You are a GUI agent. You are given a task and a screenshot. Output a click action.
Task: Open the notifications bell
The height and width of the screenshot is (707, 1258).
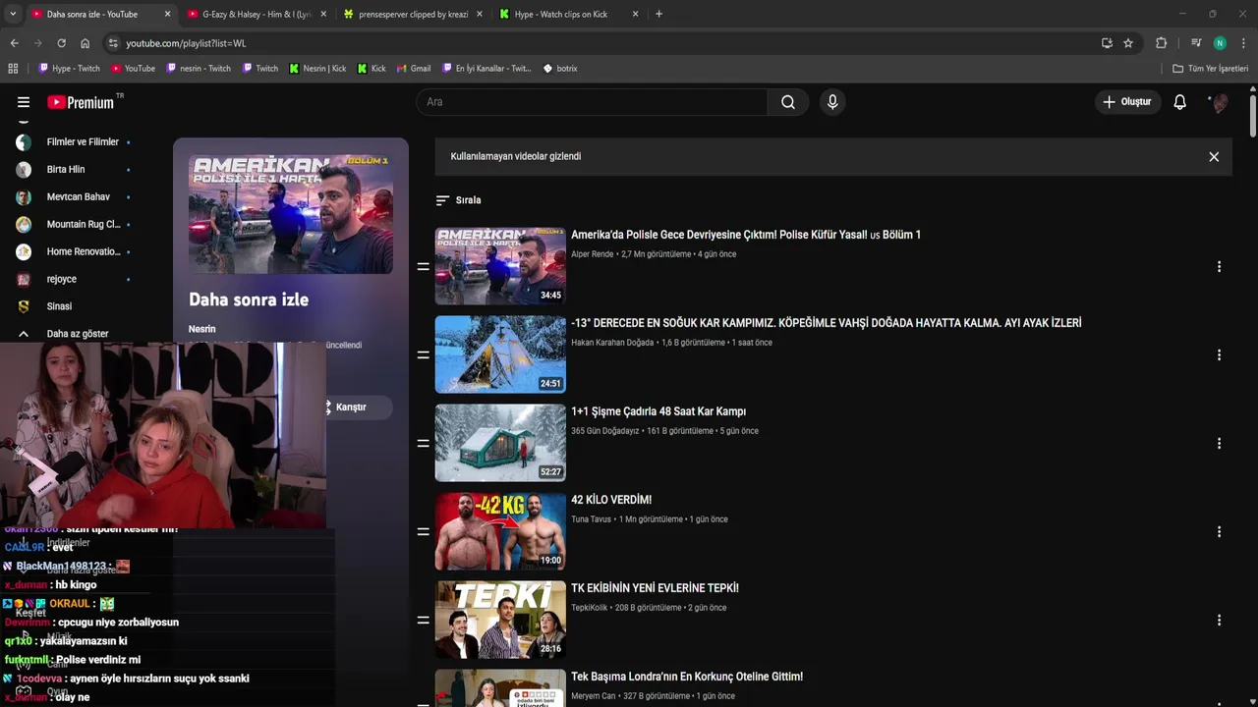tap(1179, 102)
